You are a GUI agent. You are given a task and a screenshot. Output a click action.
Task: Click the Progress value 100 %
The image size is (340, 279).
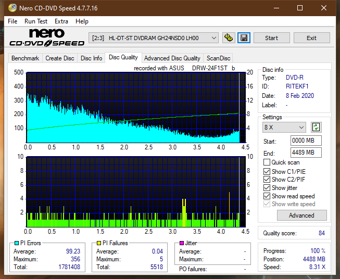(318, 251)
